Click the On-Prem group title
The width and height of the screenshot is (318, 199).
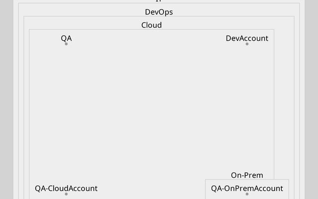(x=247, y=175)
